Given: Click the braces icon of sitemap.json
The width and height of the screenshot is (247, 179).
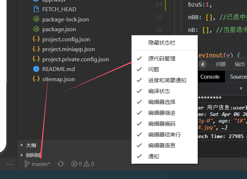Looking at the screenshot, I should (36, 79).
